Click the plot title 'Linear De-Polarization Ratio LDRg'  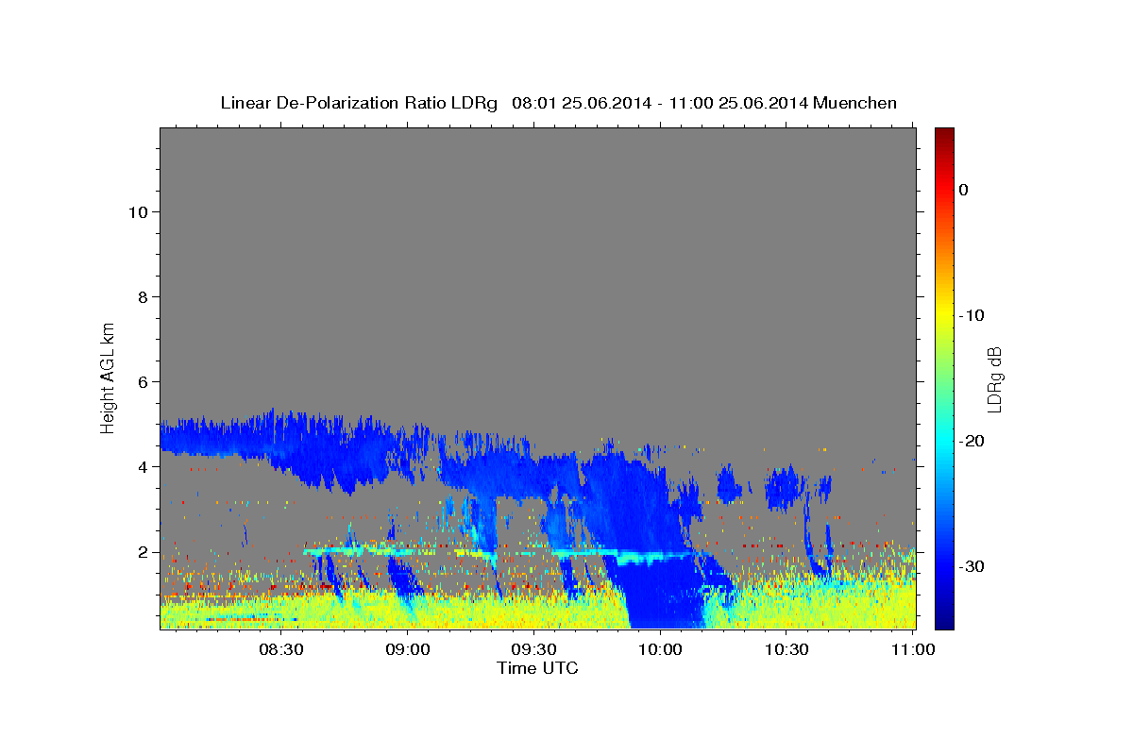359,103
